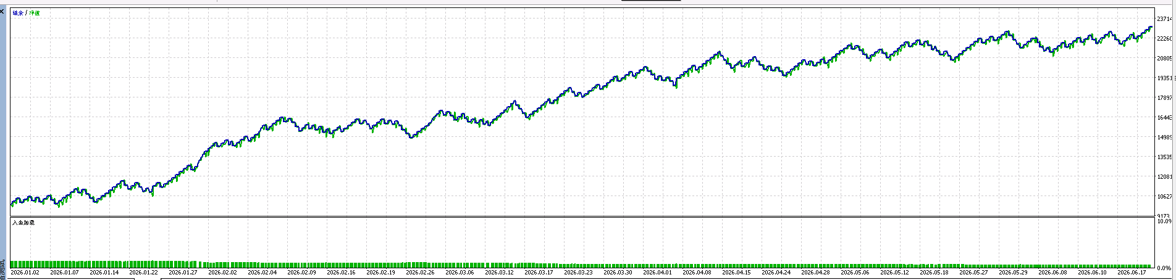
Task: Click the 2026.06.08 date label
Action: coord(1052,272)
